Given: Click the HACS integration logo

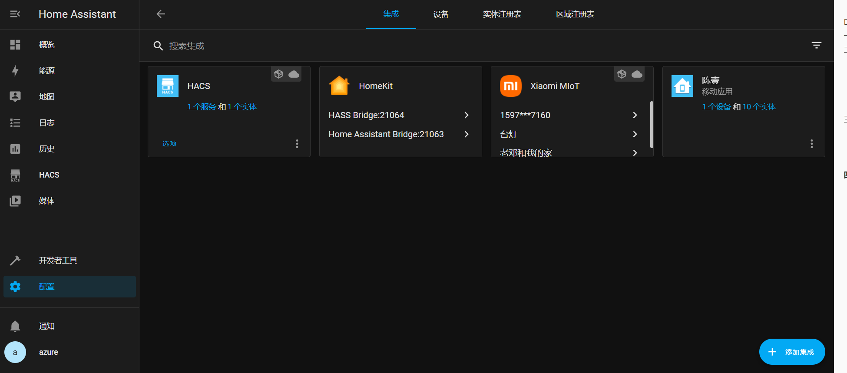Looking at the screenshot, I should point(168,86).
